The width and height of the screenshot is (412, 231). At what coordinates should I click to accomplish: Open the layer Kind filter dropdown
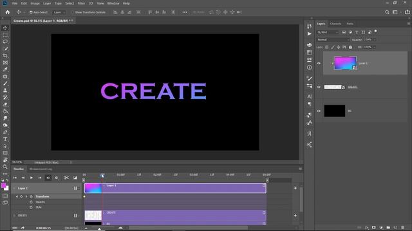coord(328,32)
